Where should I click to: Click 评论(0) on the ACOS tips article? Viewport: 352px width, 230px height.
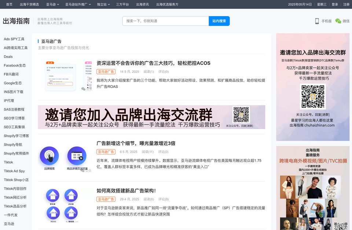163,72
